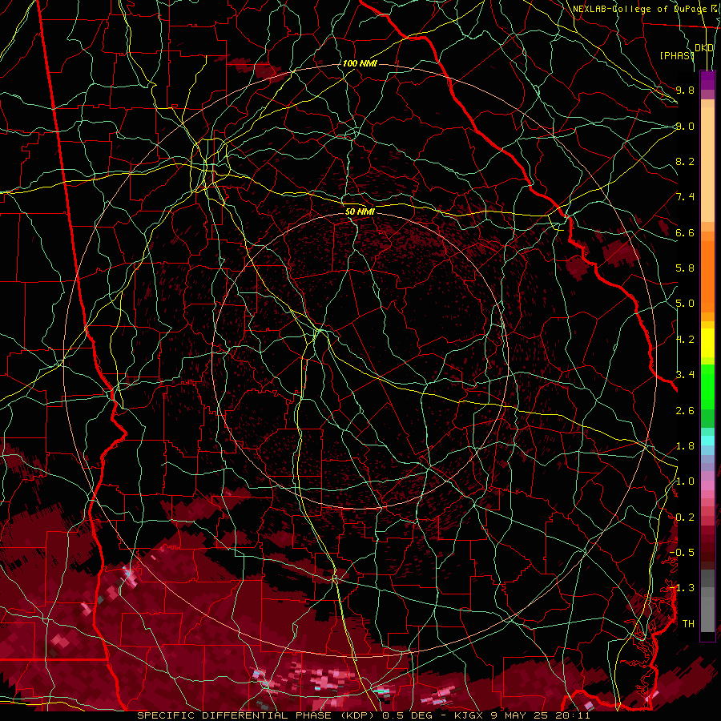Click the 3.4 value on the scale
Viewport: 721px width, 721px height.
point(685,375)
